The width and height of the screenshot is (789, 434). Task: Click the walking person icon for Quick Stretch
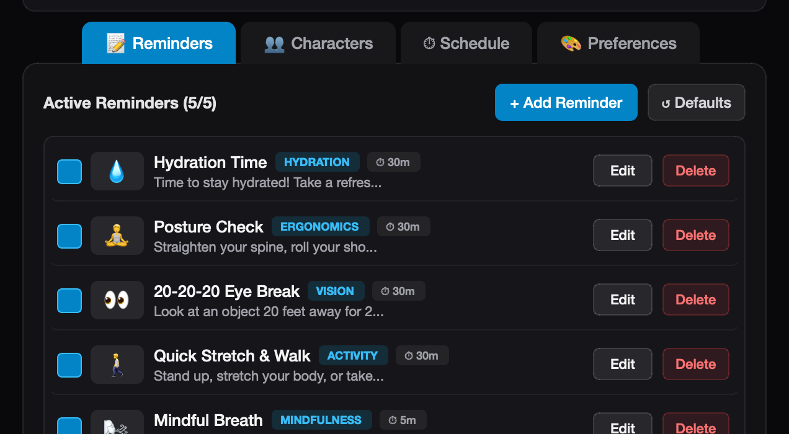coord(117,365)
